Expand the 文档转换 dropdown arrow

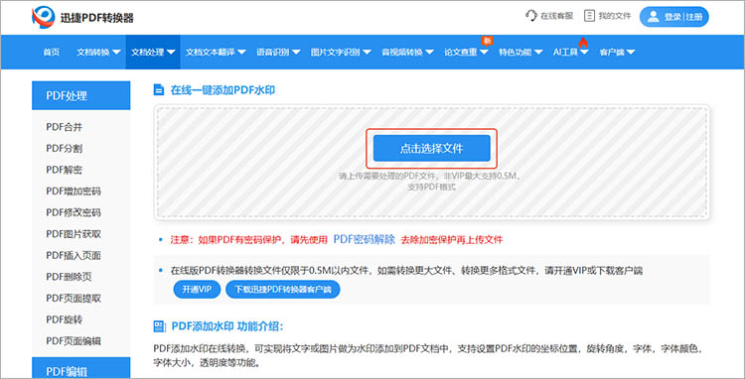(x=116, y=53)
